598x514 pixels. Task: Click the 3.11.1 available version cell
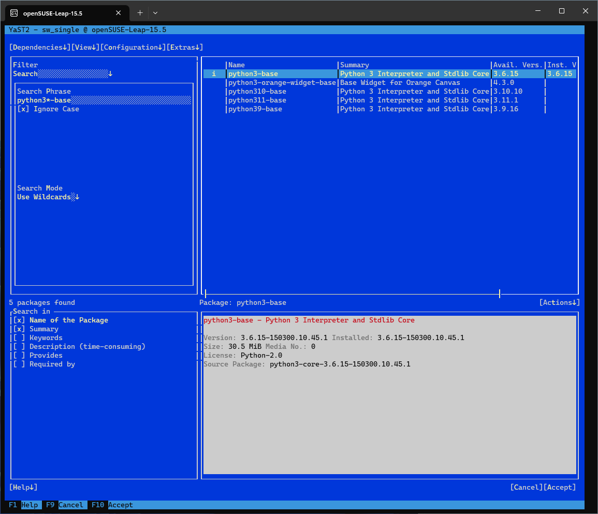pyautogui.click(x=506, y=100)
